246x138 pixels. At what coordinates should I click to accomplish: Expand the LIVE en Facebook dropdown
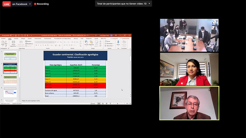coord(30,4)
